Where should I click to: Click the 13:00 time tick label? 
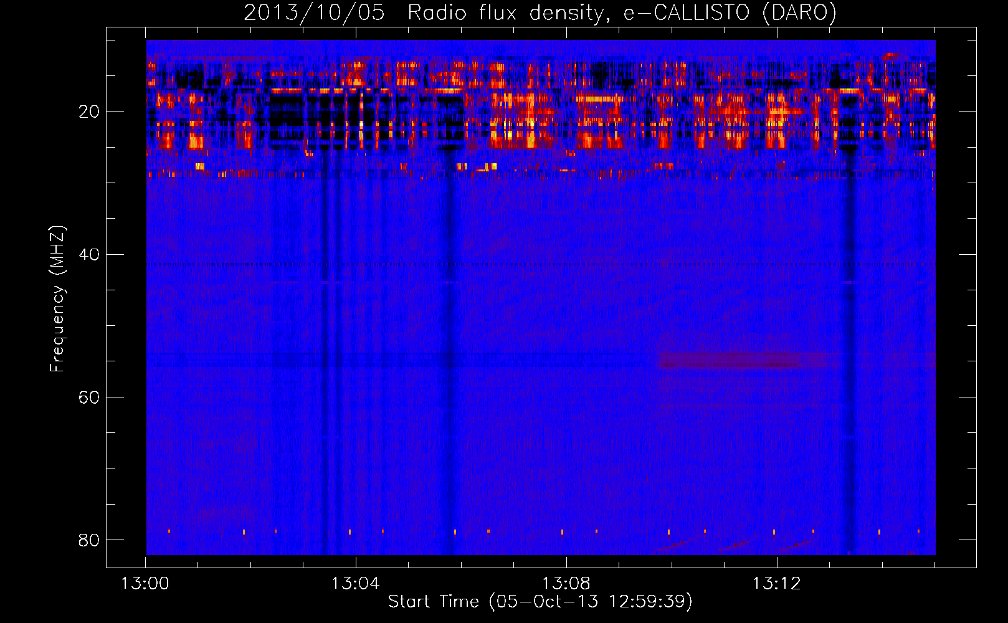coord(145,584)
